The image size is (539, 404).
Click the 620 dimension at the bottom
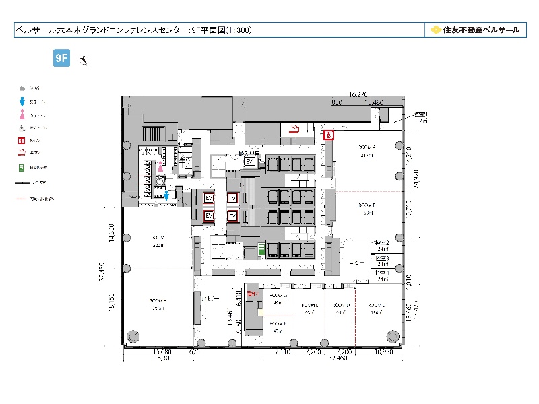click(x=195, y=351)
